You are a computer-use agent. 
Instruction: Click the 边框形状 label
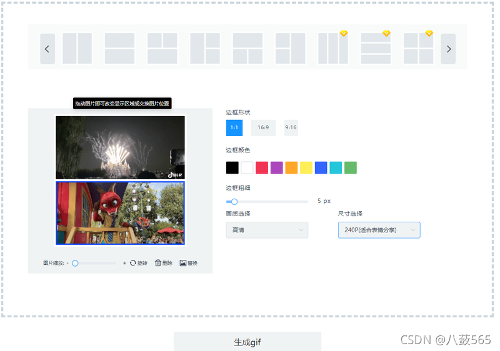[238, 112]
